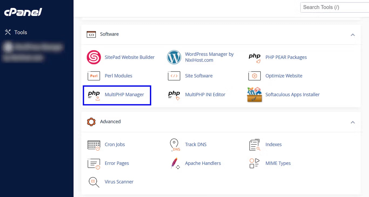Select the MIME Types icon
369x197 pixels.
(254, 163)
